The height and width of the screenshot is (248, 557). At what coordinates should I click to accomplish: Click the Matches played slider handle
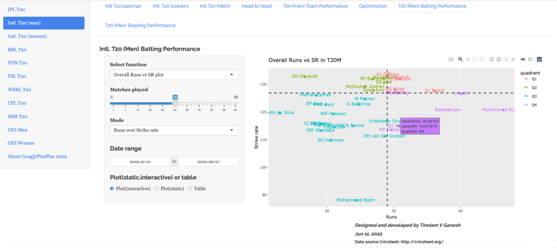(175, 102)
